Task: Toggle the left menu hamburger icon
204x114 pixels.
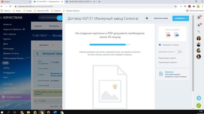Action: [x=1, y=17]
